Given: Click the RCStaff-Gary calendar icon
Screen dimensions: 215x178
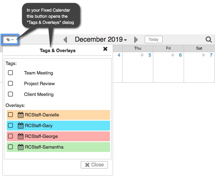Looking at the screenshot, I should 21,126.
